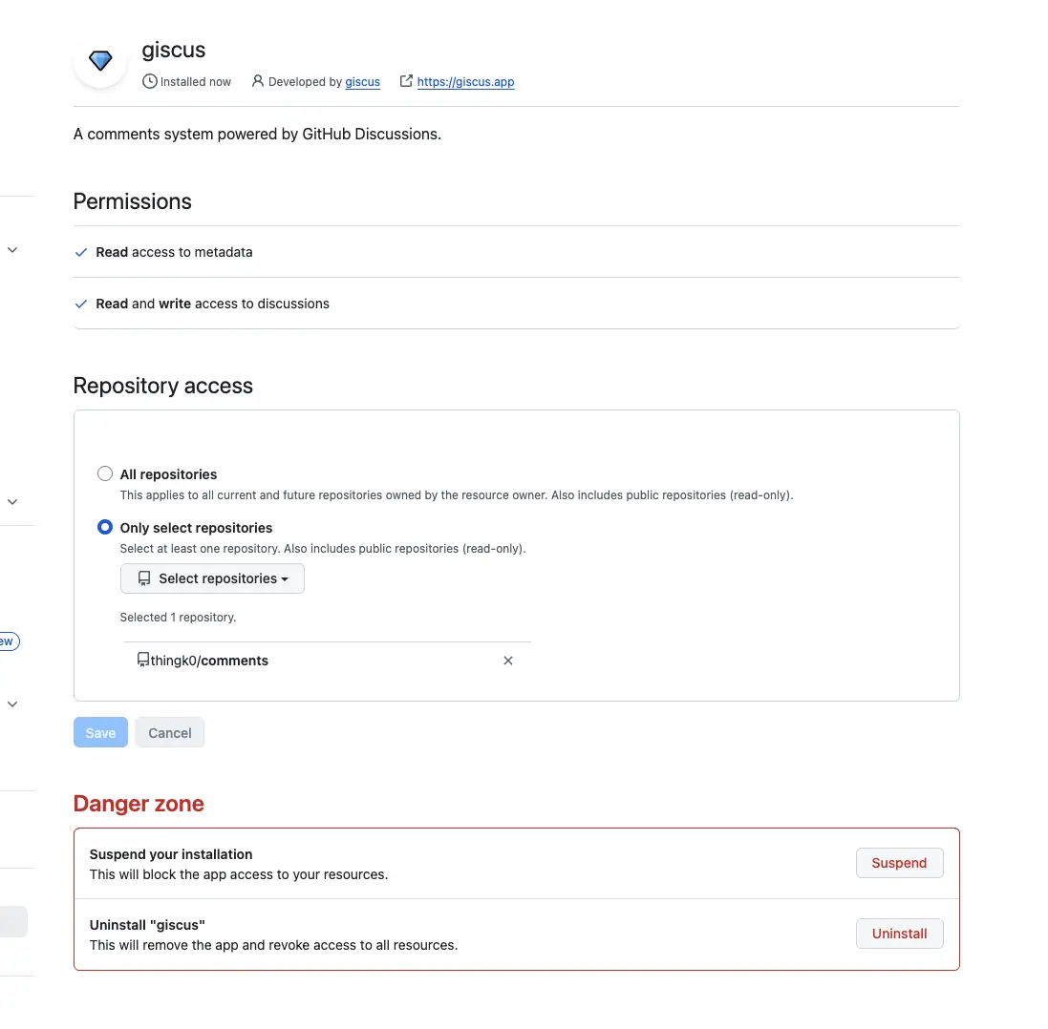Click the clock icon beside Installed now
The height and width of the screenshot is (1029, 1048).
point(149,82)
